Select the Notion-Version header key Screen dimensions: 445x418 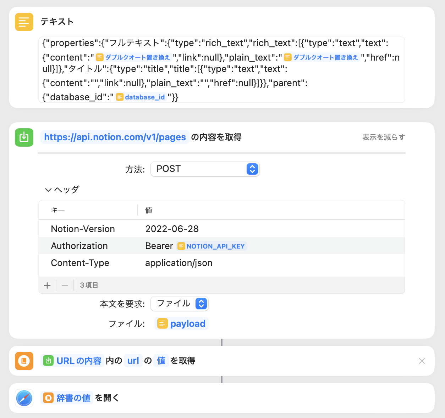pos(83,229)
